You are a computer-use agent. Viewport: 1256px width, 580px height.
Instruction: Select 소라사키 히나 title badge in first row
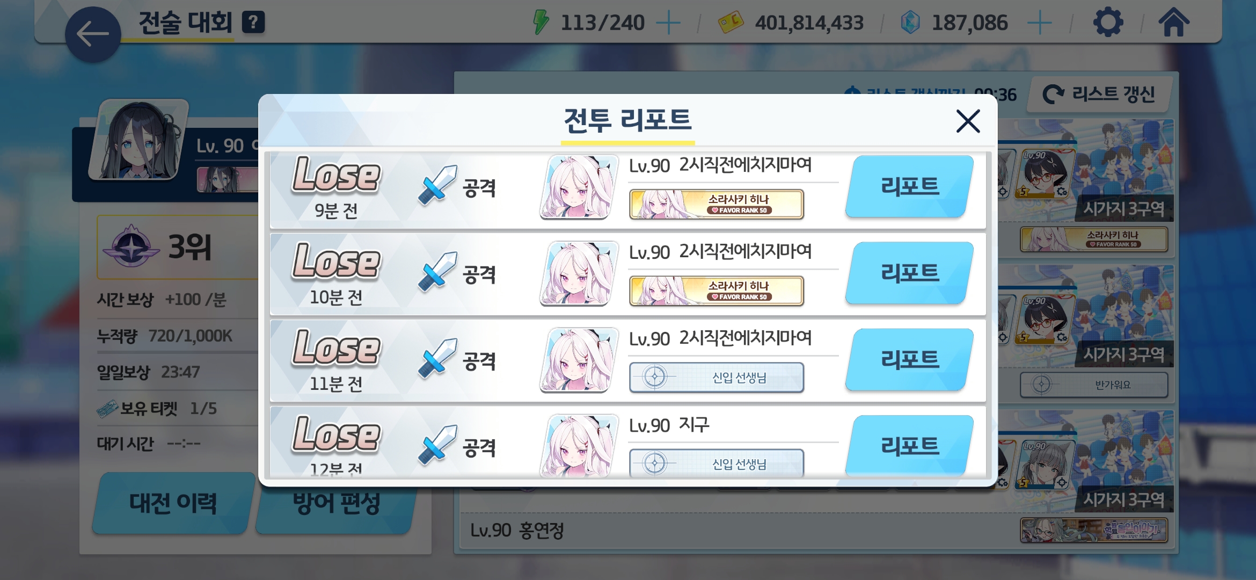tap(717, 204)
